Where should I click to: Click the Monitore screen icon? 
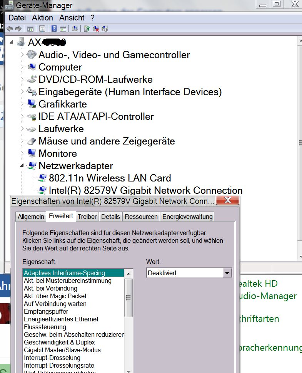pos(32,153)
